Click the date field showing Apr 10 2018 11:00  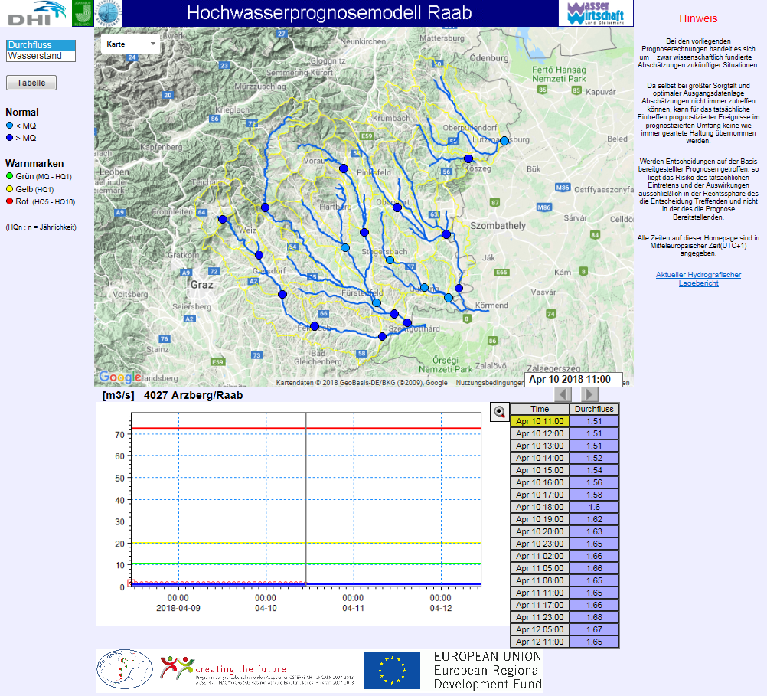(x=573, y=379)
